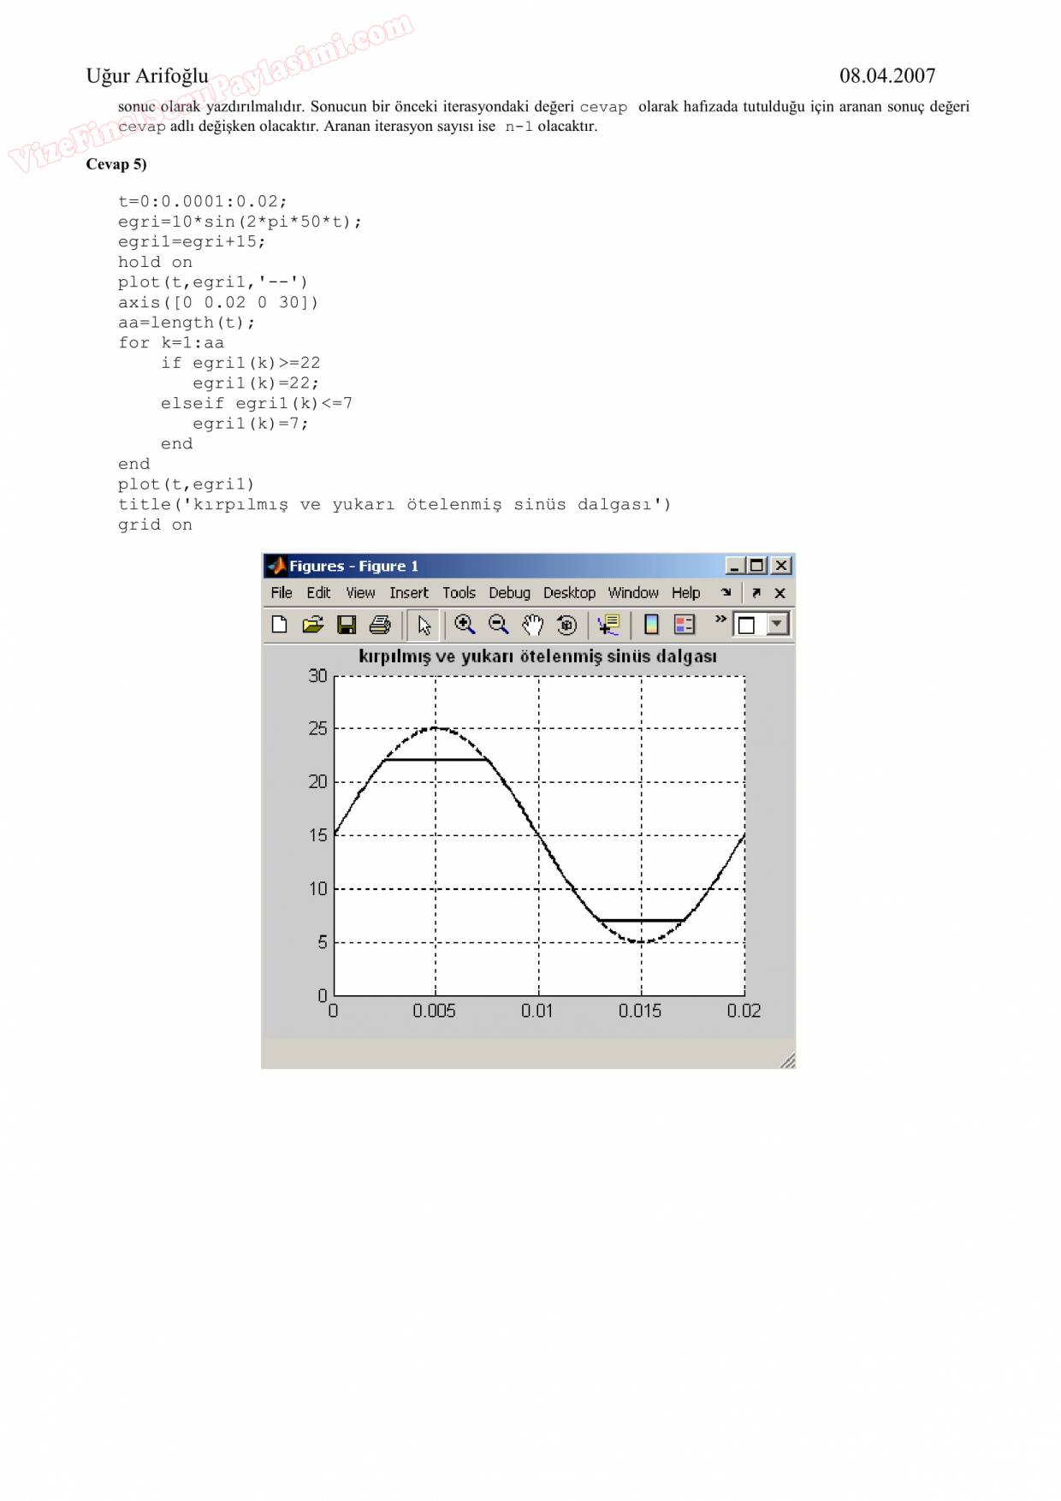The image size is (1061, 1501).
Task: Open the Desktop menu
Action: pos(569,592)
